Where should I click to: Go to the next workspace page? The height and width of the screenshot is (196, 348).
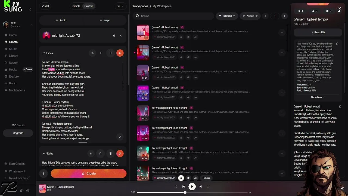pyautogui.click(x=284, y=16)
